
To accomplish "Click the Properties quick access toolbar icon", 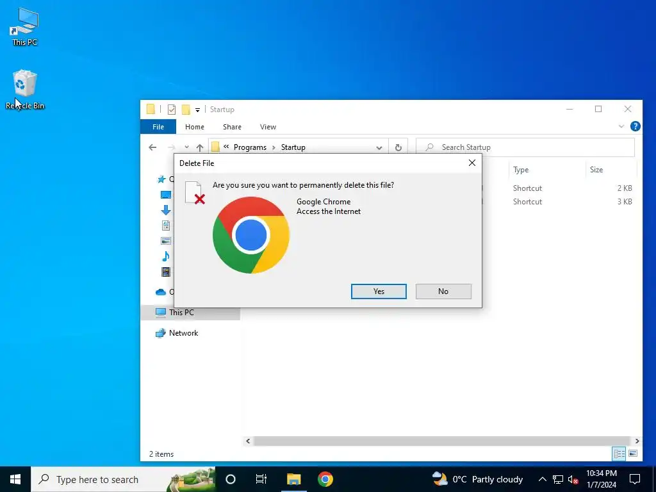I will [172, 110].
